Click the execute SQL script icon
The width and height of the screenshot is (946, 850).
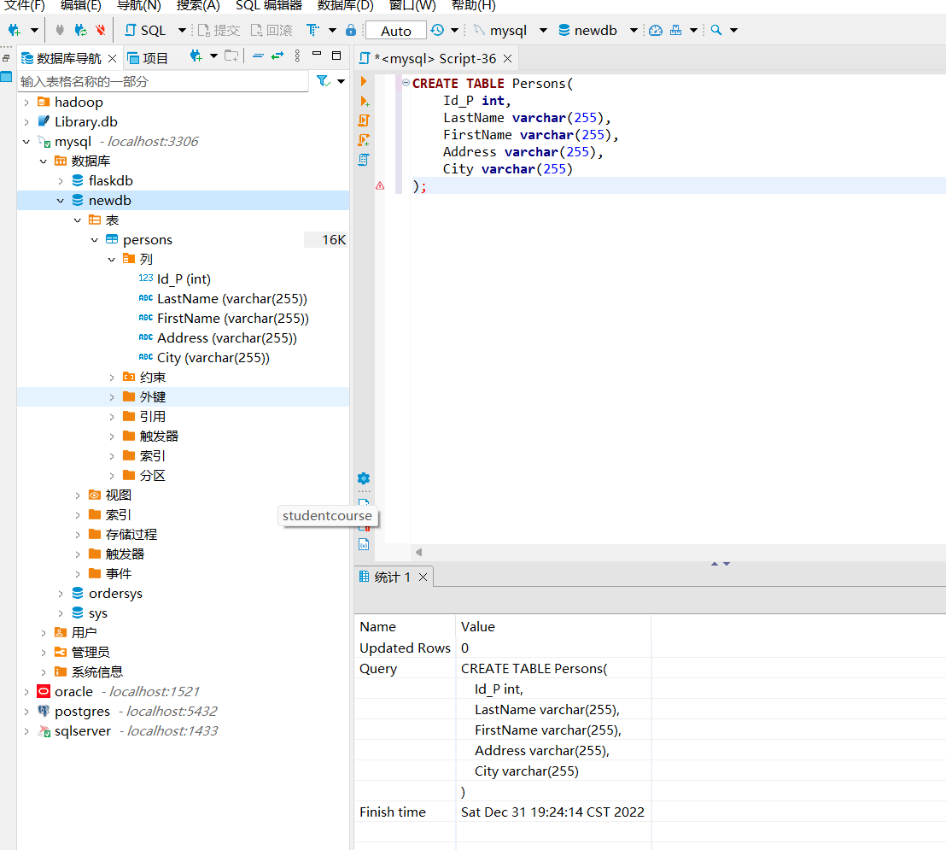pyautogui.click(x=364, y=120)
